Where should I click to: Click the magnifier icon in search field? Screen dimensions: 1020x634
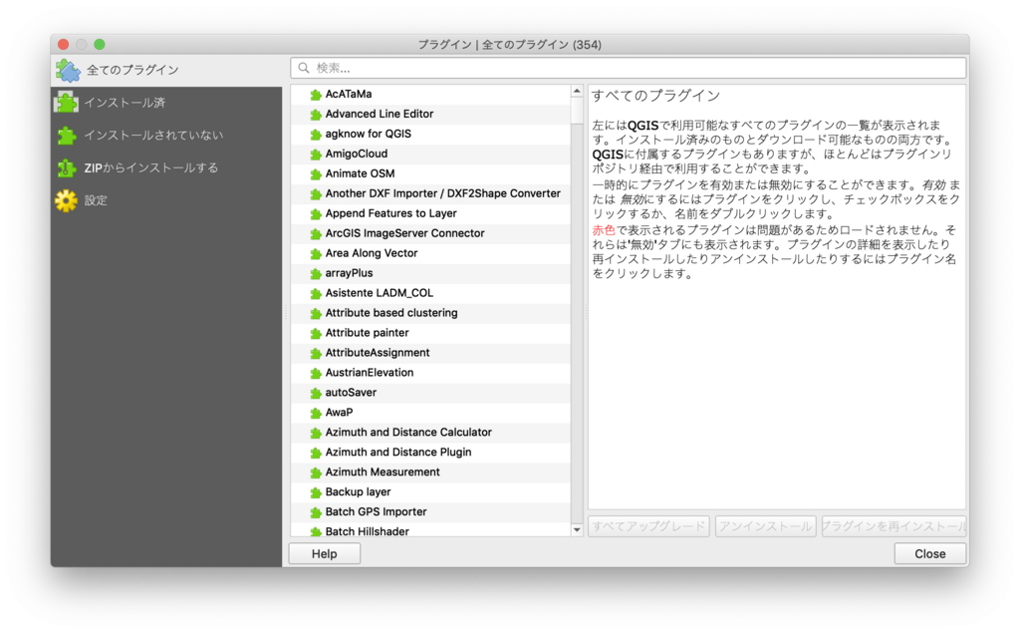tap(303, 68)
